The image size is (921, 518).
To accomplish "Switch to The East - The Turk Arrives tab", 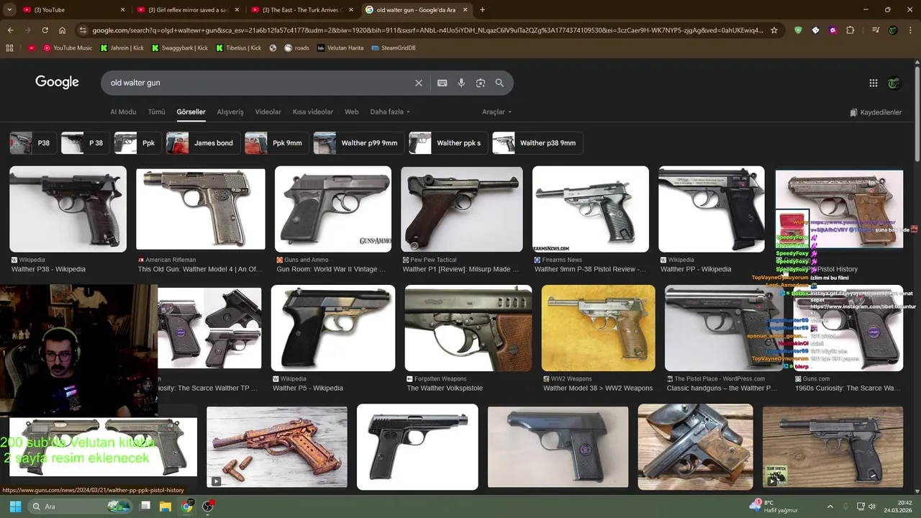I will click(302, 9).
